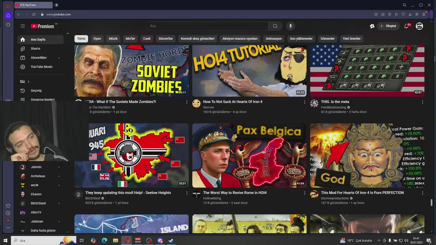The height and width of the screenshot is (245, 436).
Task: Click the star-shaped icon beside Oluştur
Action: tap(372, 26)
